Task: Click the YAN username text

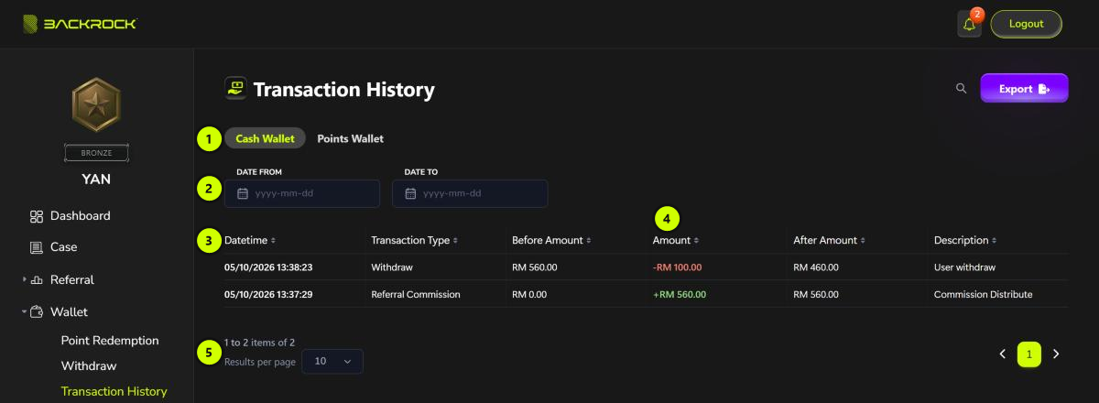Action: pyautogui.click(x=96, y=180)
